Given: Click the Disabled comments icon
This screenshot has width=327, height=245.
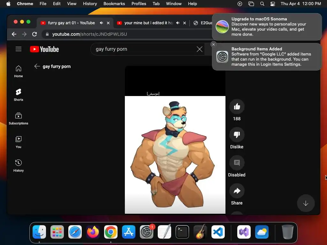Looking at the screenshot, I should click(x=237, y=163).
